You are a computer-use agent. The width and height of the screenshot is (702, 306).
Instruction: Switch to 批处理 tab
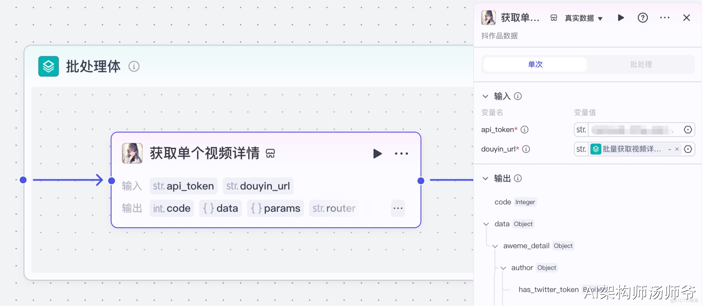tap(641, 65)
